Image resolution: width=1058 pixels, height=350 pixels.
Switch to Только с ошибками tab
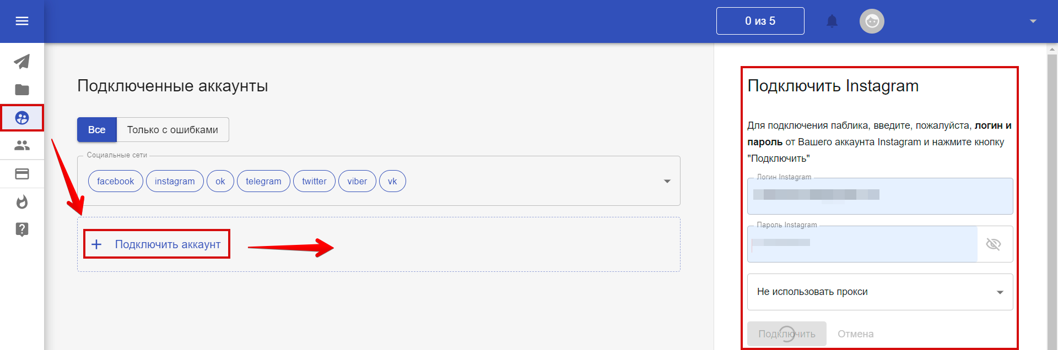pyautogui.click(x=172, y=129)
